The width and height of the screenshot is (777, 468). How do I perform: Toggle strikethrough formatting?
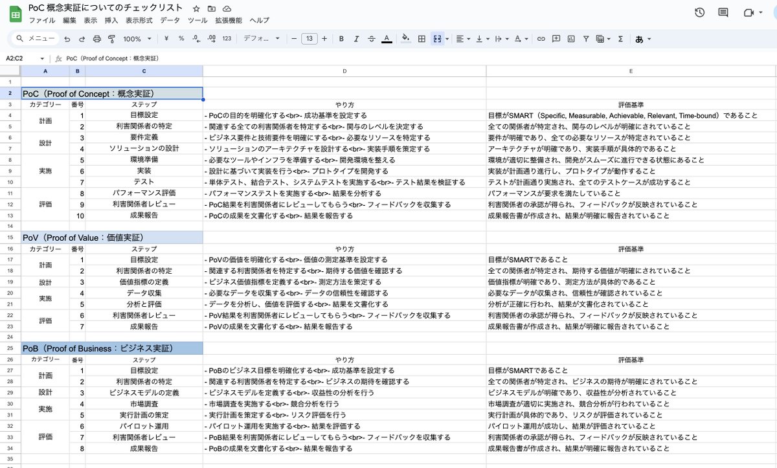point(371,39)
